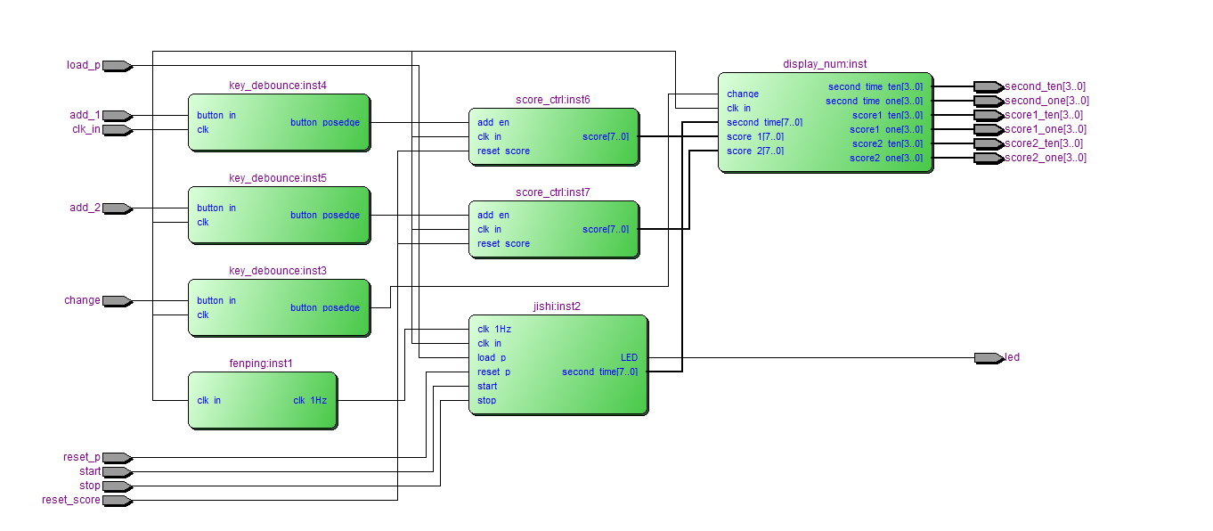Select the second_one[3..0] output pin
The image size is (1213, 531).
(989, 102)
